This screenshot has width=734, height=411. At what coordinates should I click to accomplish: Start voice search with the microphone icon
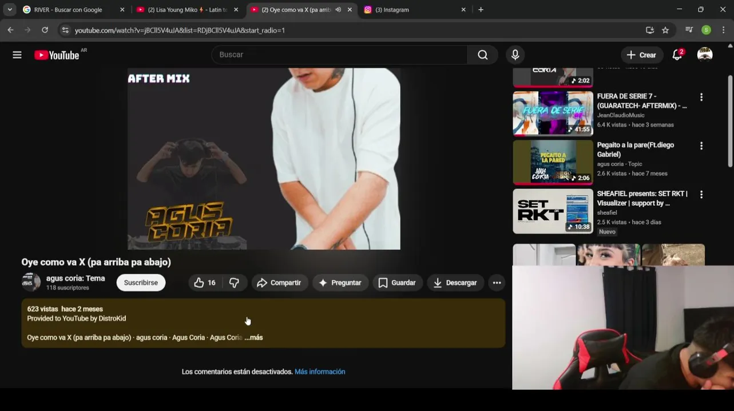coord(515,55)
